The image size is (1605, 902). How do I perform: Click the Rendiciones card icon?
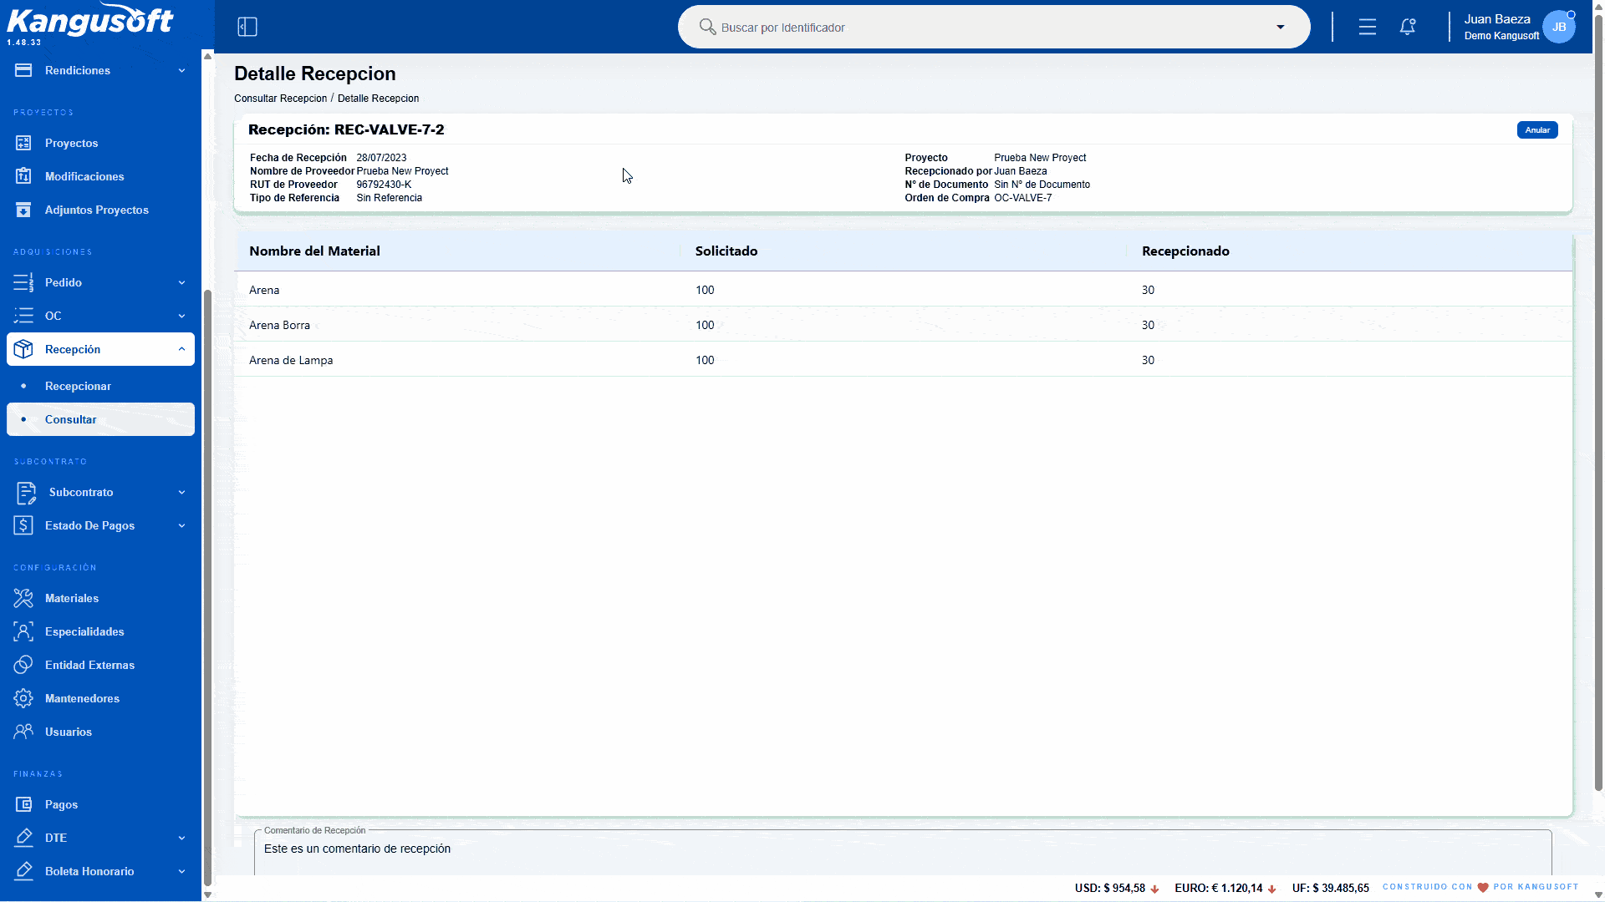point(23,70)
